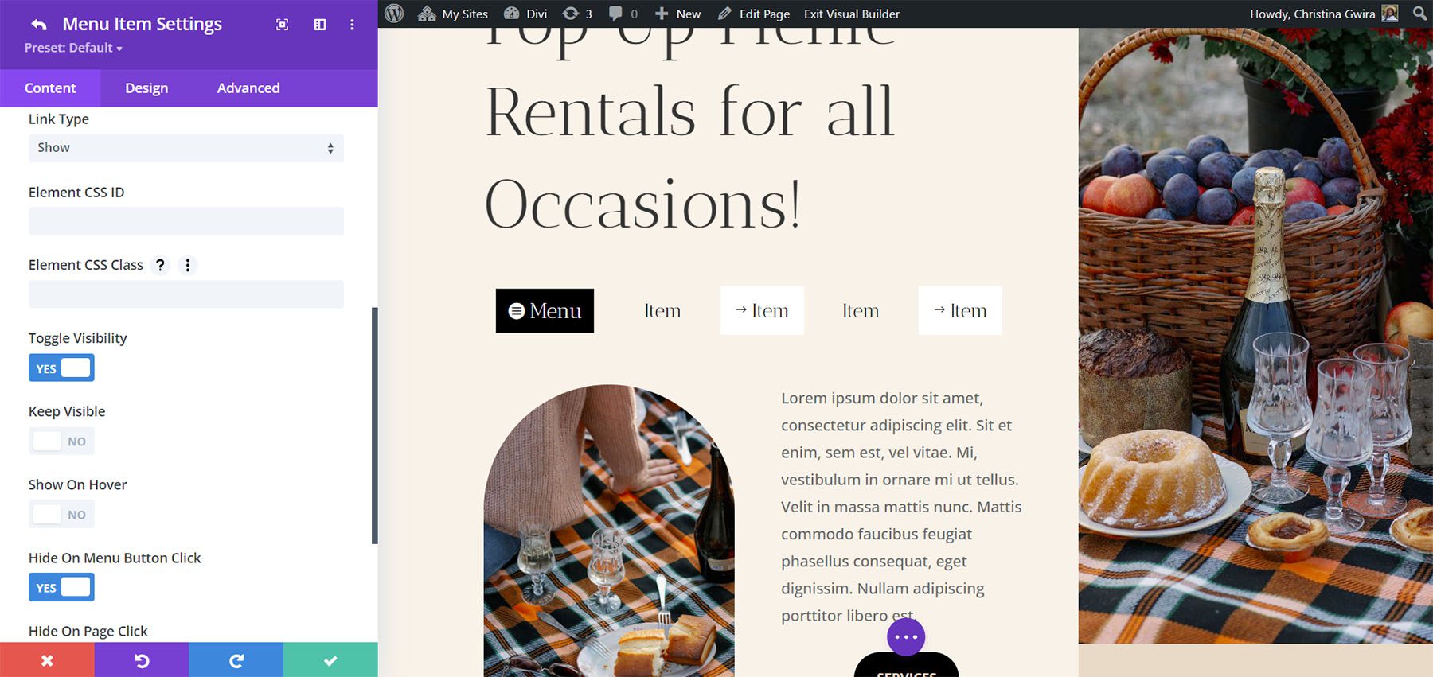
Task: Click the WordPress logo in the admin bar
Action: tap(394, 14)
